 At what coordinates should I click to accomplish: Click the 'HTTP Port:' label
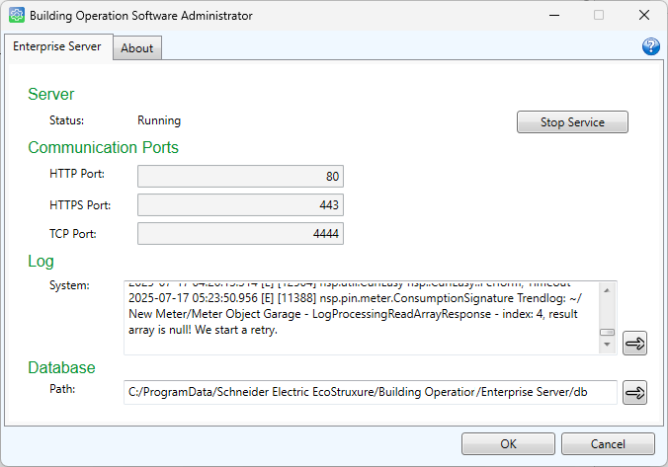tap(77, 174)
